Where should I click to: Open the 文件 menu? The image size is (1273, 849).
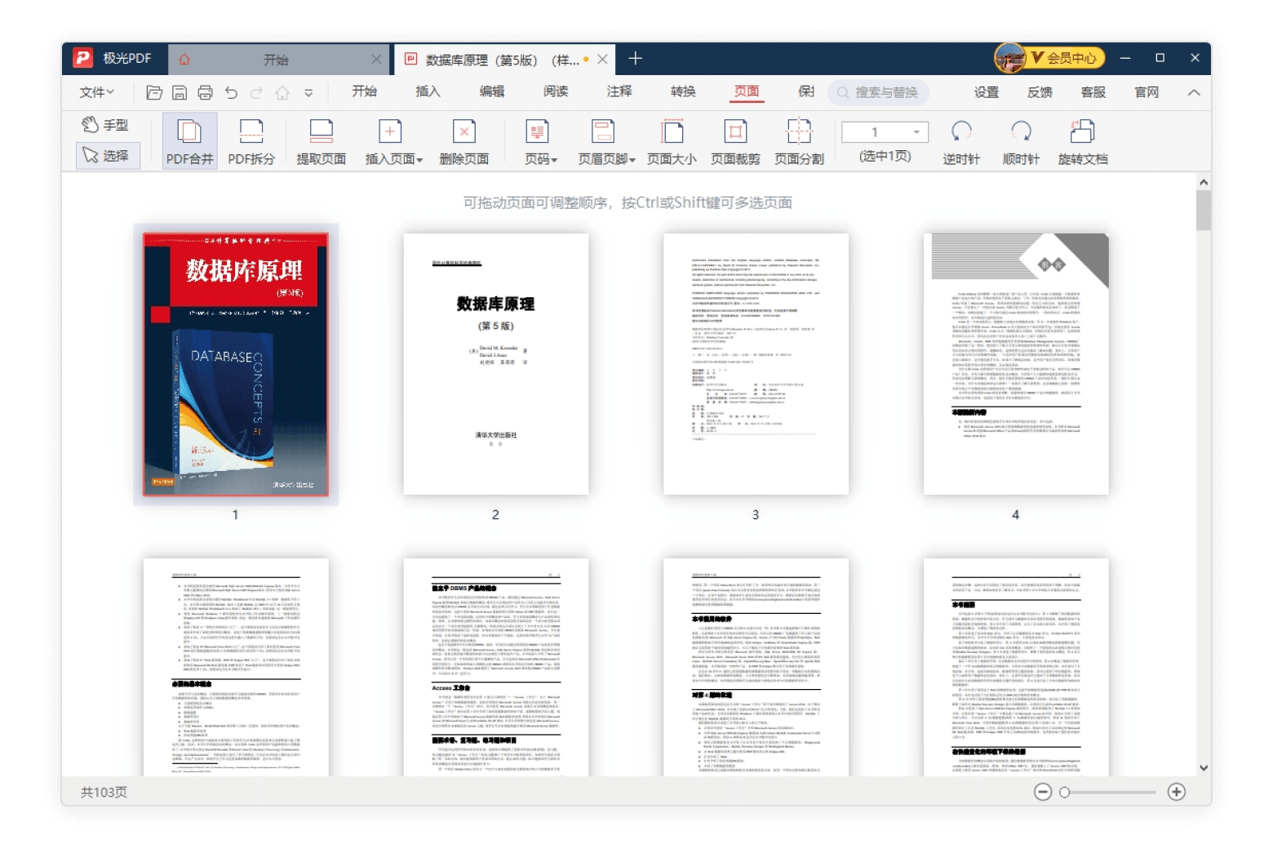coord(96,92)
